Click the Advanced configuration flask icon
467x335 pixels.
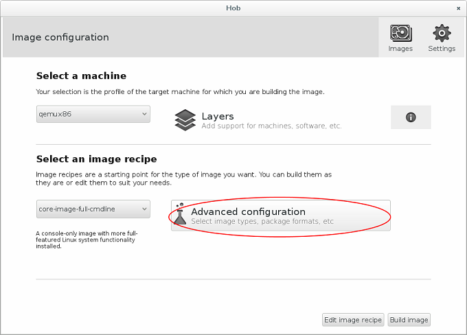click(x=181, y=215)
